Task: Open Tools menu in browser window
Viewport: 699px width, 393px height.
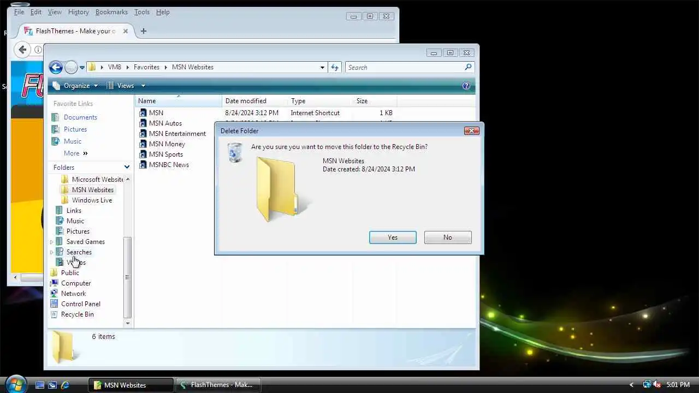Action: pos(142,12)
